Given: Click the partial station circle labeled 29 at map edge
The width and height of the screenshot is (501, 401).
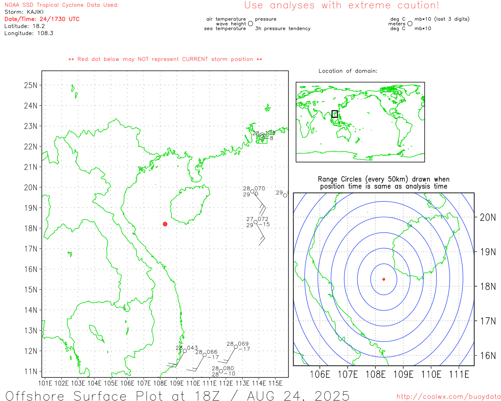Looking at the screenshot, I should (285, 195).
